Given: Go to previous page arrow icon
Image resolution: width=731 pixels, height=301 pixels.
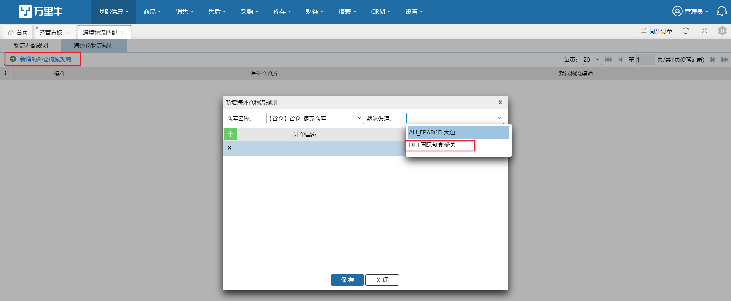Looking at the screenshot, I should 621,60.
